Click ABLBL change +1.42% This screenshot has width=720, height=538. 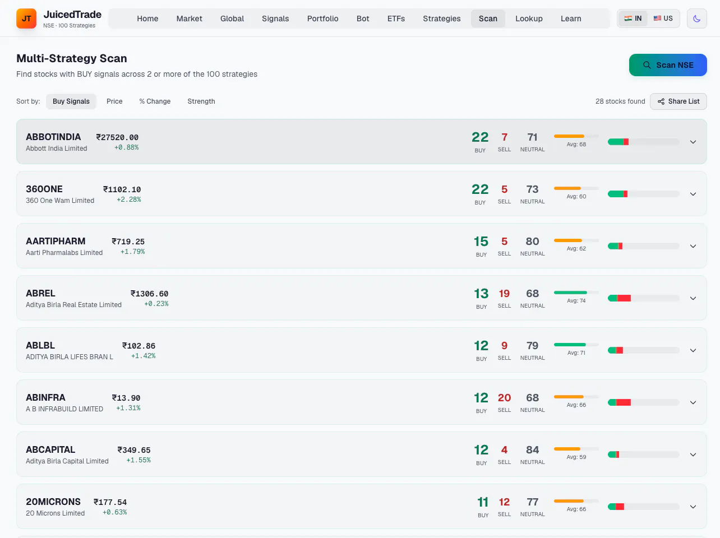[144, 356]
